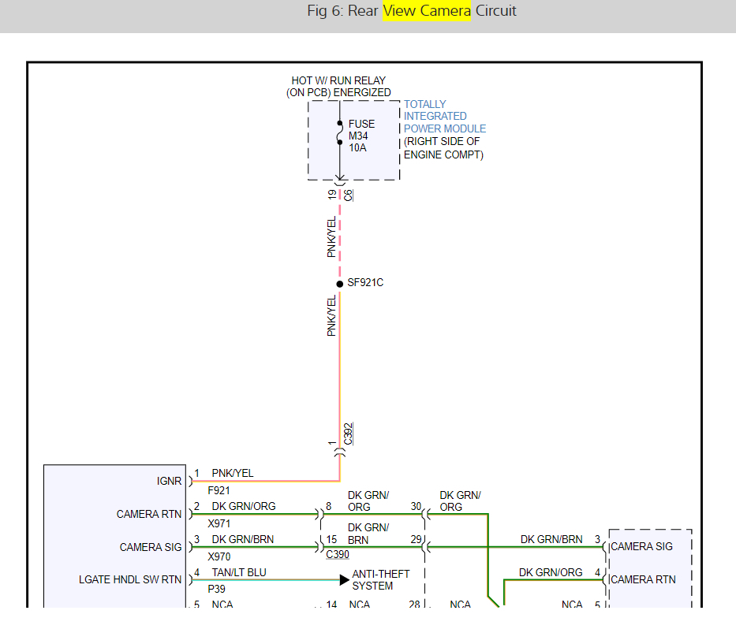Viewport: 736px width, 629px height.
Task: Click the 'FUSE M34 10A' label
Action: click(x=361, y=136)
